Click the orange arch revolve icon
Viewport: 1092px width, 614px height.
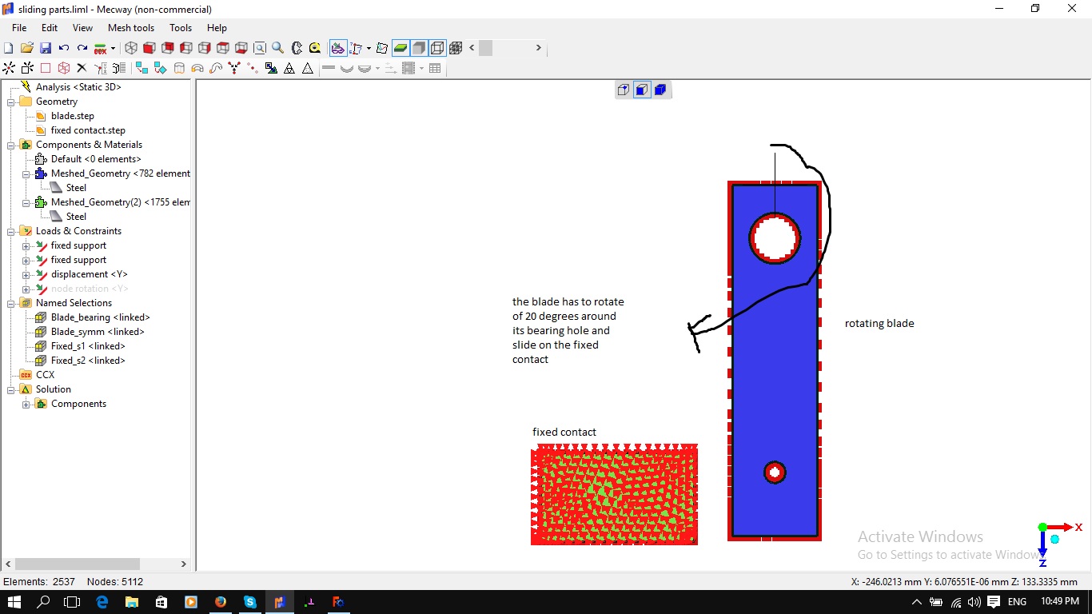tap(197, 69)
